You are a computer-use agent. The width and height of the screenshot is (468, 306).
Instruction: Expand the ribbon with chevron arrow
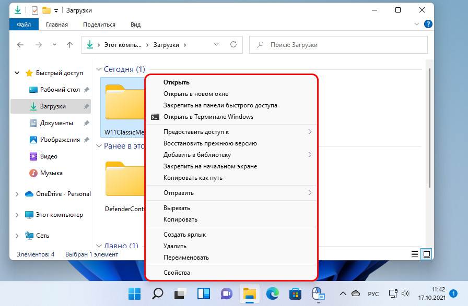tap(417, 25)
